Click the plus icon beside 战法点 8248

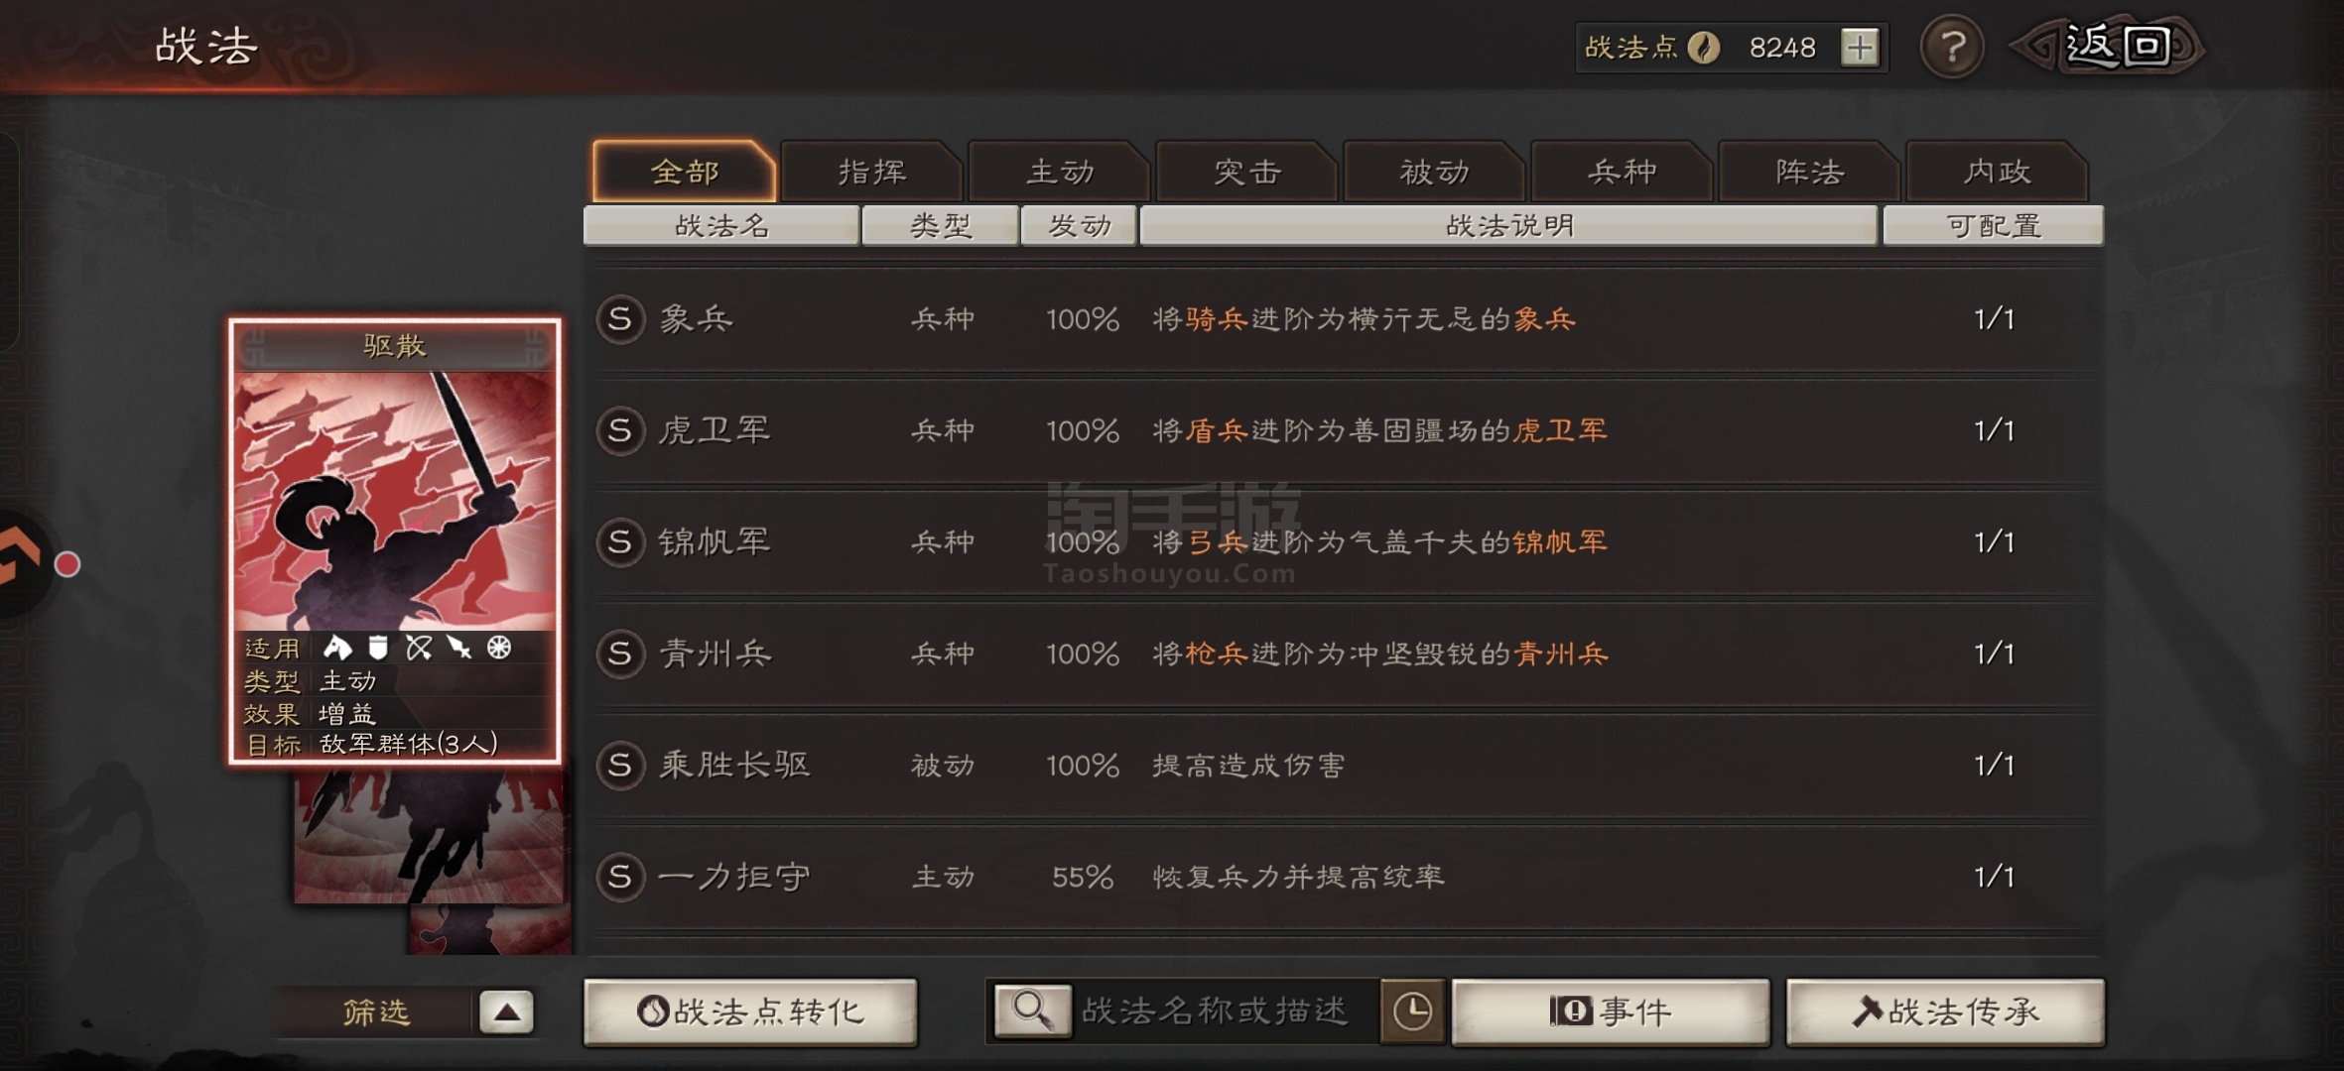click(1860, 47)
